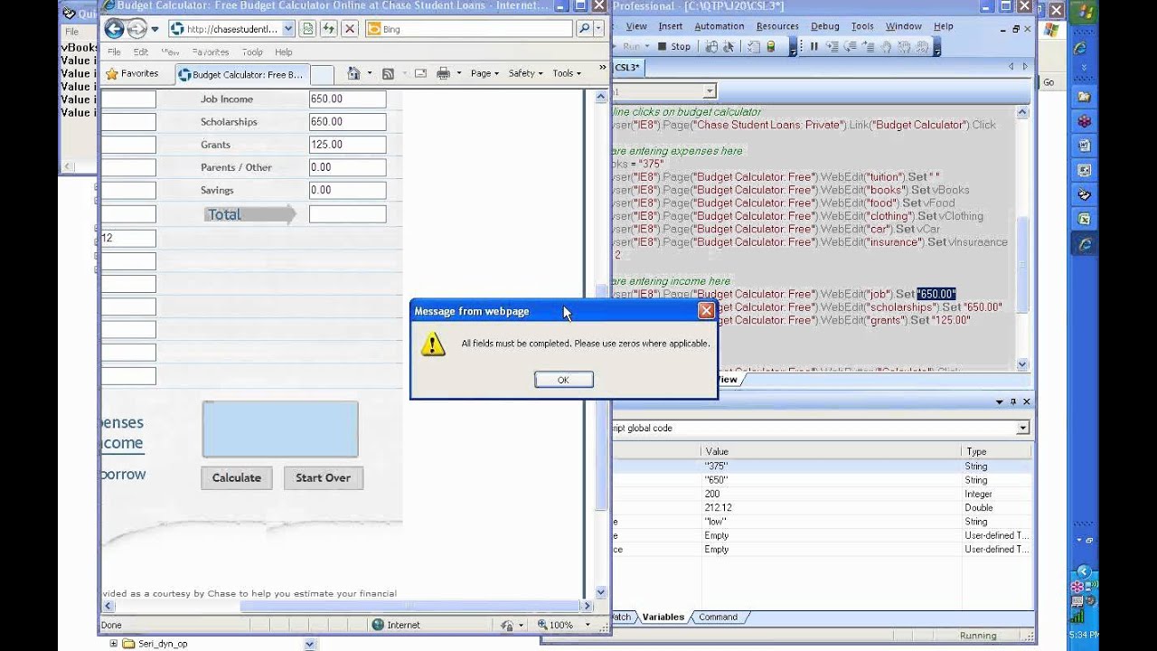Screen dimensions: 1157x651
Task: Click the Internet security zone indicator
Action: [x=396, y=625]
